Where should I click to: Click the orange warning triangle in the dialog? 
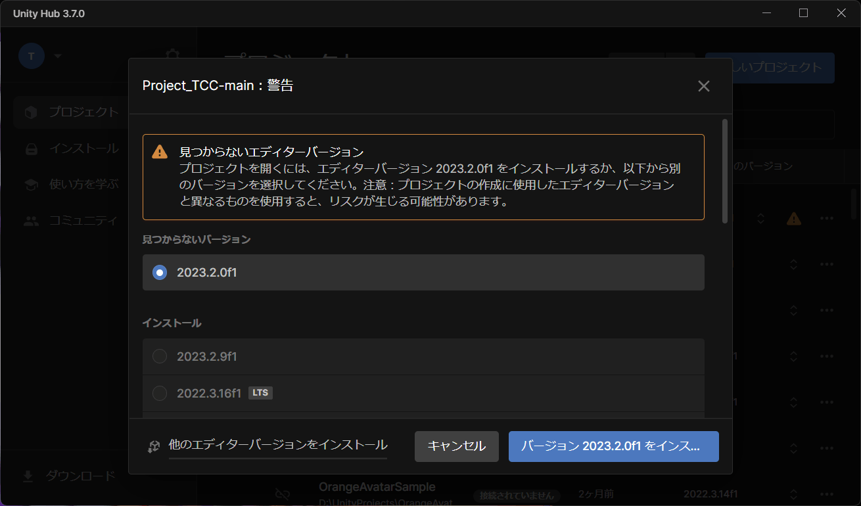(160, 152)
